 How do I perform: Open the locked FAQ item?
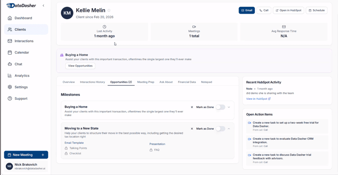pyautogui.click(x=155, y=150)
